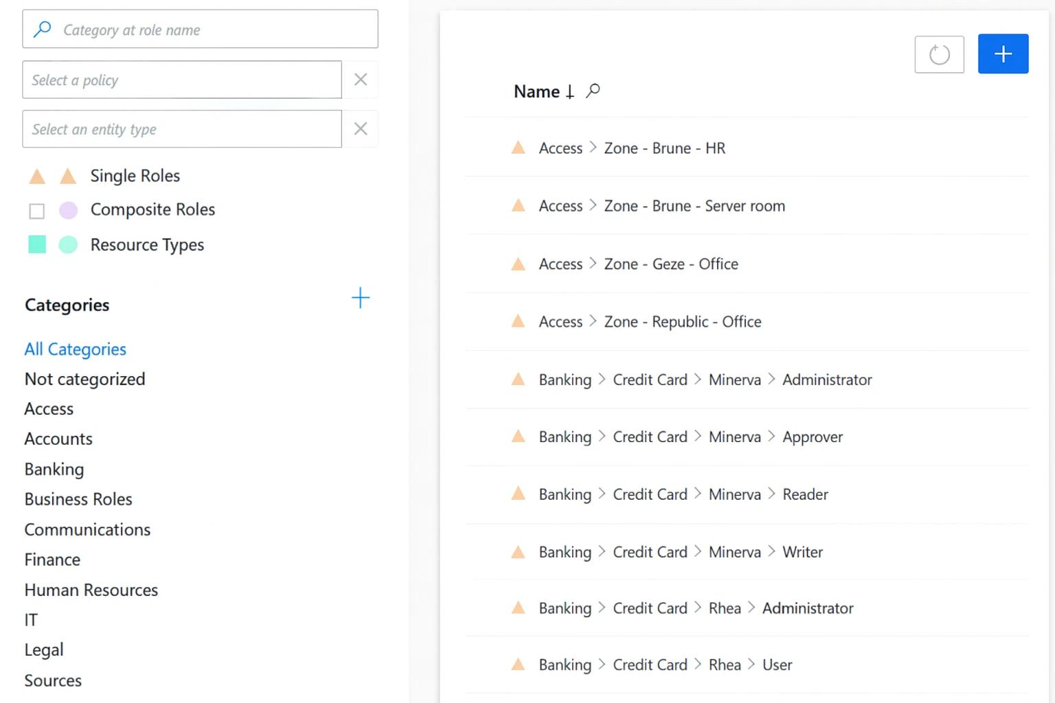Open the search icon next to Name column
This screenshot has width=1055, height=703.
coord(592,91)
